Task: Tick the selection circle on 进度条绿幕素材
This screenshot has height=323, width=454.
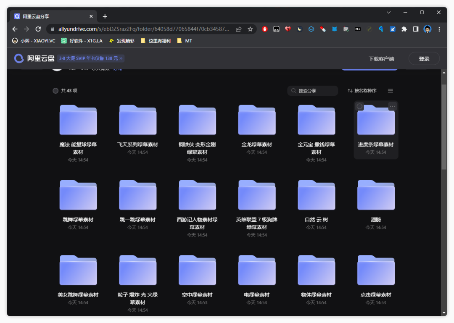Action: point(360,106)
